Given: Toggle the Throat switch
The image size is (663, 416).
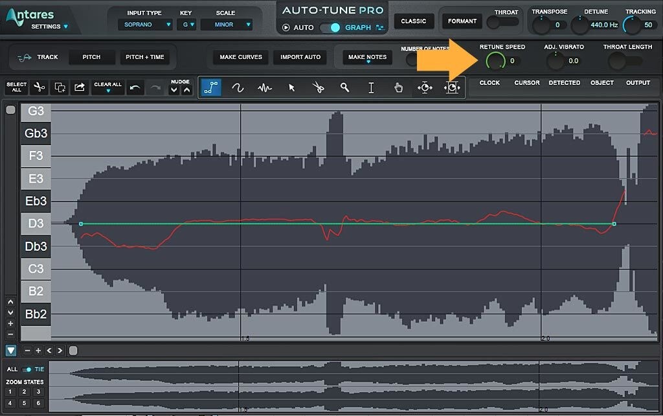Looking at the screenshot, I should (x=502, y=22).
